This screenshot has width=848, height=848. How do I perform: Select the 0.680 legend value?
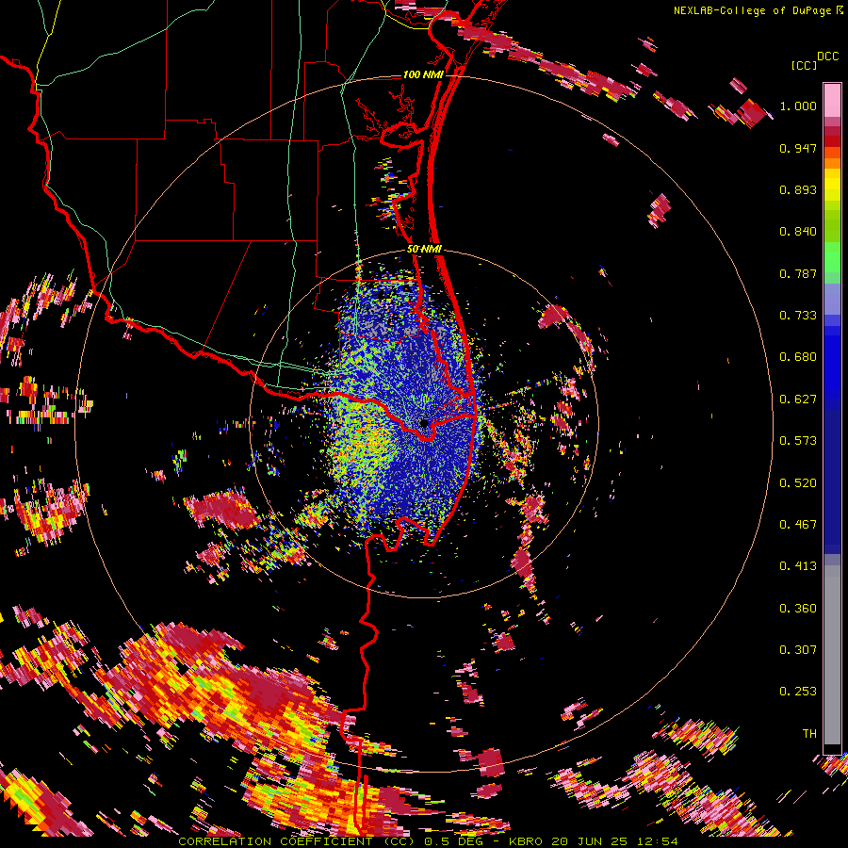pos(798,357)
